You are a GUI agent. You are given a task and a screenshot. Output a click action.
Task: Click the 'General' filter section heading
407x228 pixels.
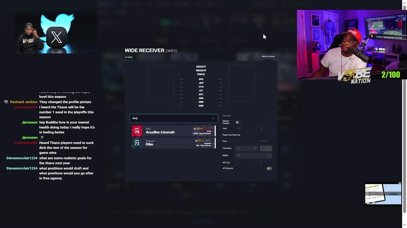pyautogui.click(x=227, y=116)
